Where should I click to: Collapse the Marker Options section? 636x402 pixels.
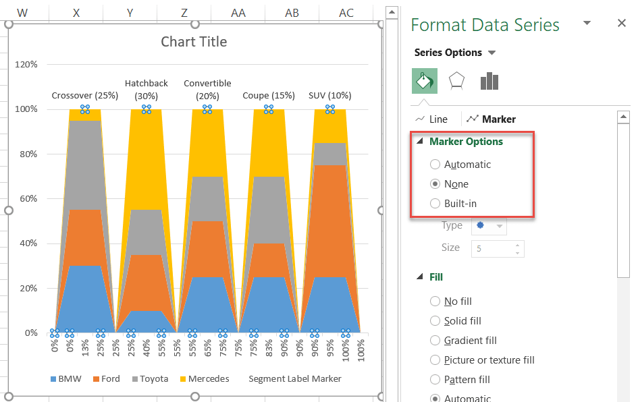pyautogui.click(x=420, y=141)
